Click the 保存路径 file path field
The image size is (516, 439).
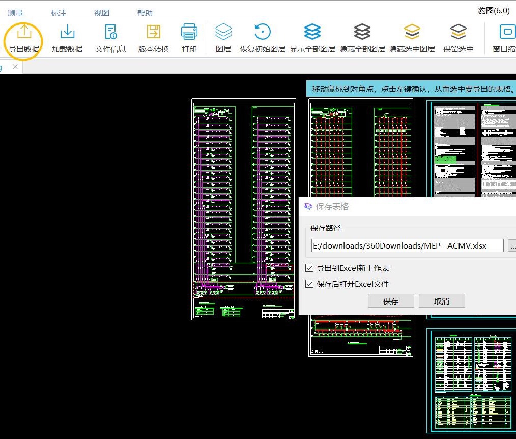(x=407, y=245)
